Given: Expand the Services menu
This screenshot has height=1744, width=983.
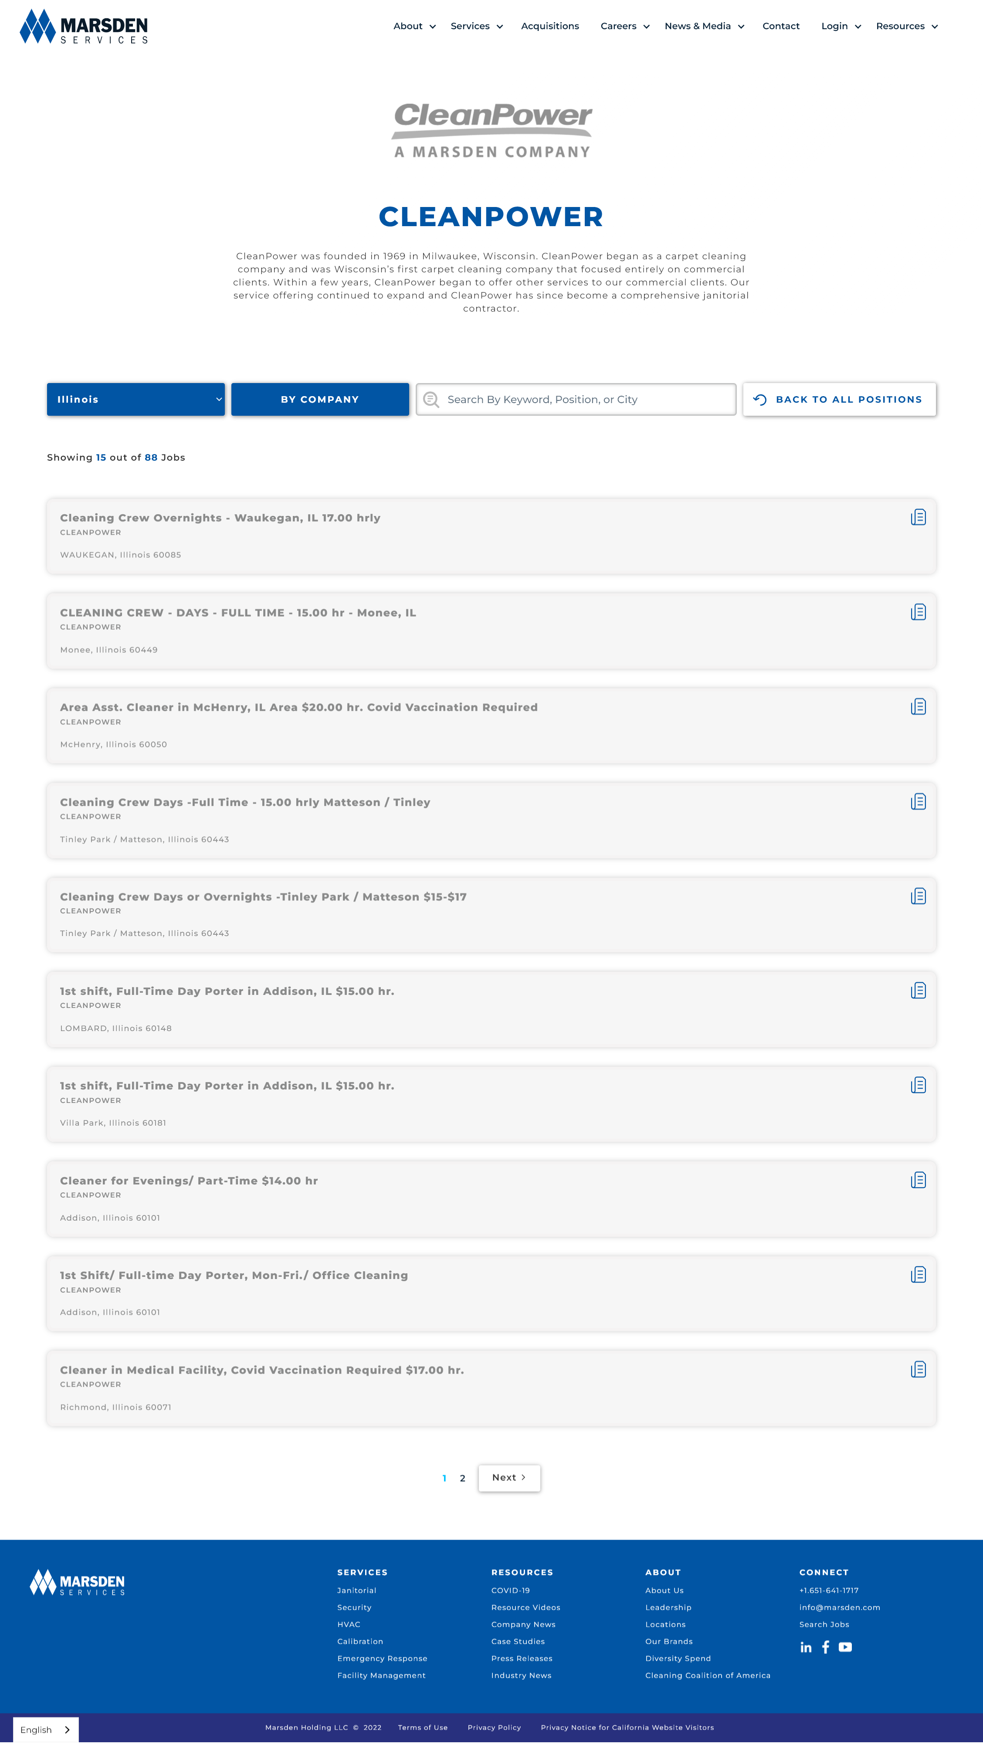Looking at the screenshot, I should 477,27.
